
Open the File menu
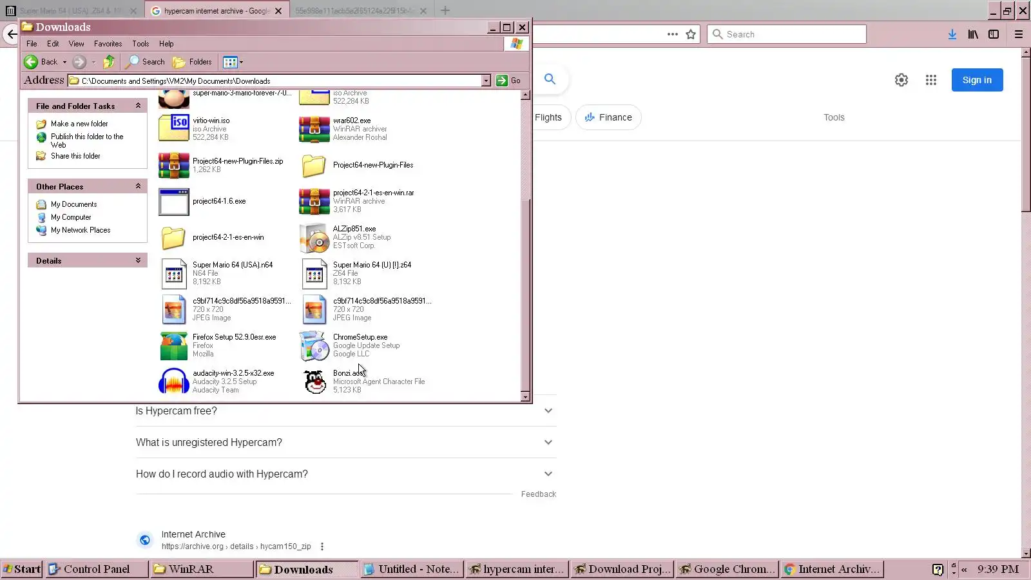32,44
